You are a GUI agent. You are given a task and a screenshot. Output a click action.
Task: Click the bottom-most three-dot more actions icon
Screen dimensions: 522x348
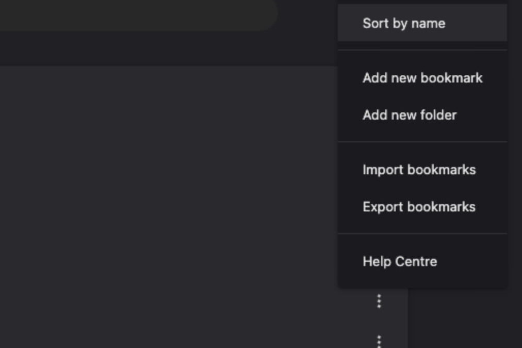379,341
